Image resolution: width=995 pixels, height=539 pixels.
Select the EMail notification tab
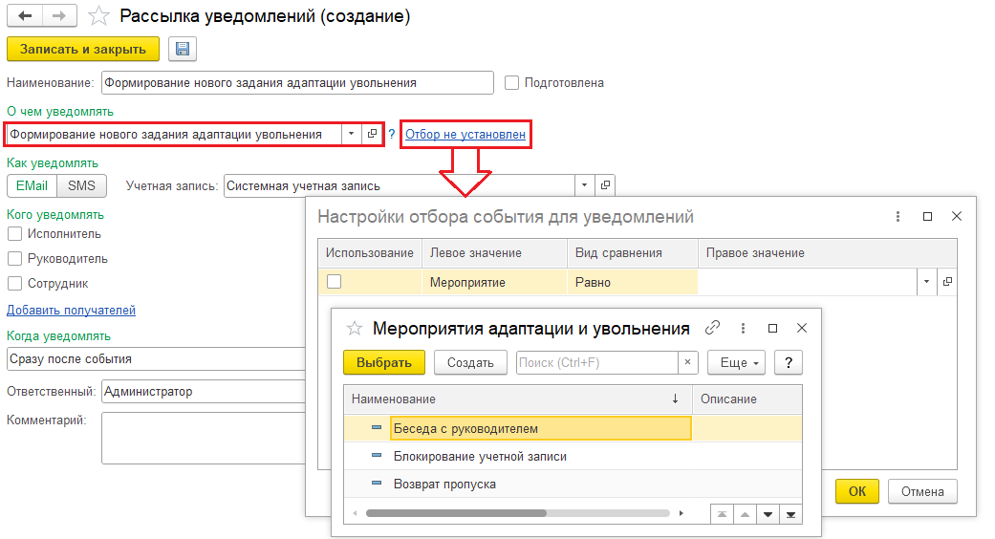[x=32, y=186]
